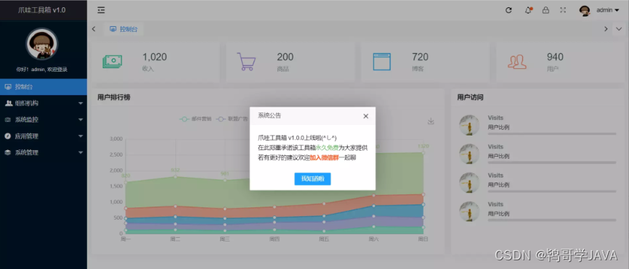The height and width of the screenshot is (269, 629).
Task: Click the 1,020 income value
Action: (155, 57)
